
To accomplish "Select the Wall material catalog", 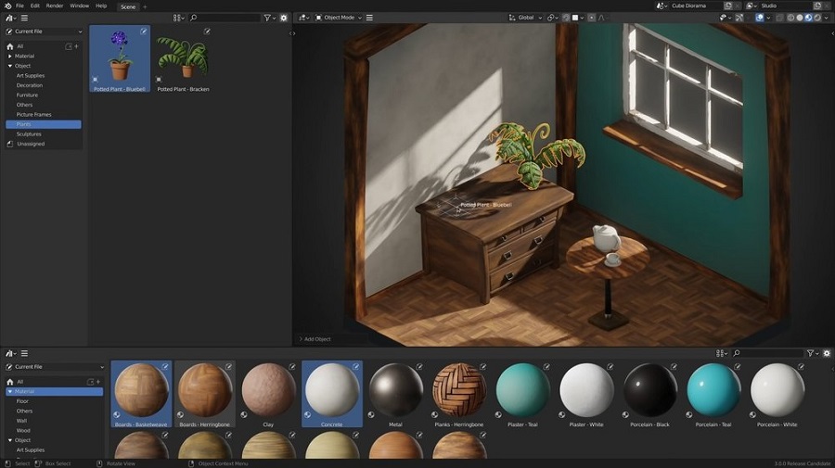I will coord(22,420).
